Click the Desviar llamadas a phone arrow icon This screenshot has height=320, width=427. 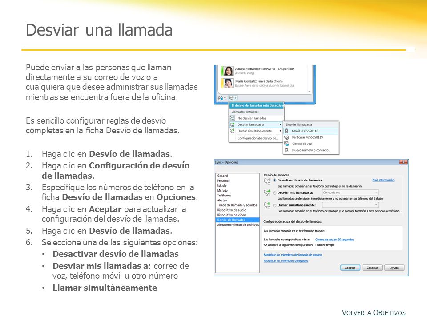coord(232,124)
